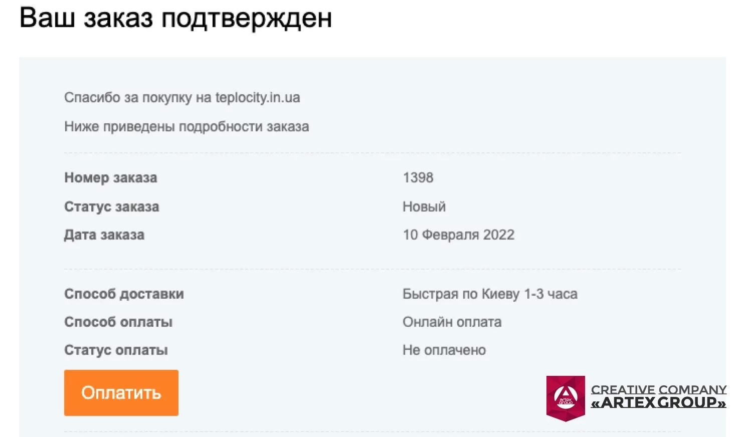
Task: Select the Новый order status value
Action: pyautogui.click(x=424, y=206)
